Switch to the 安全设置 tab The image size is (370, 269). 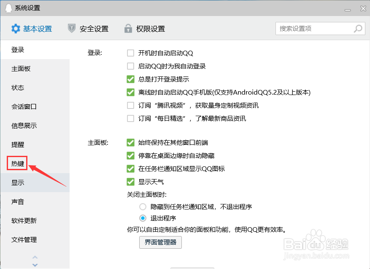(x=94, y=29)
